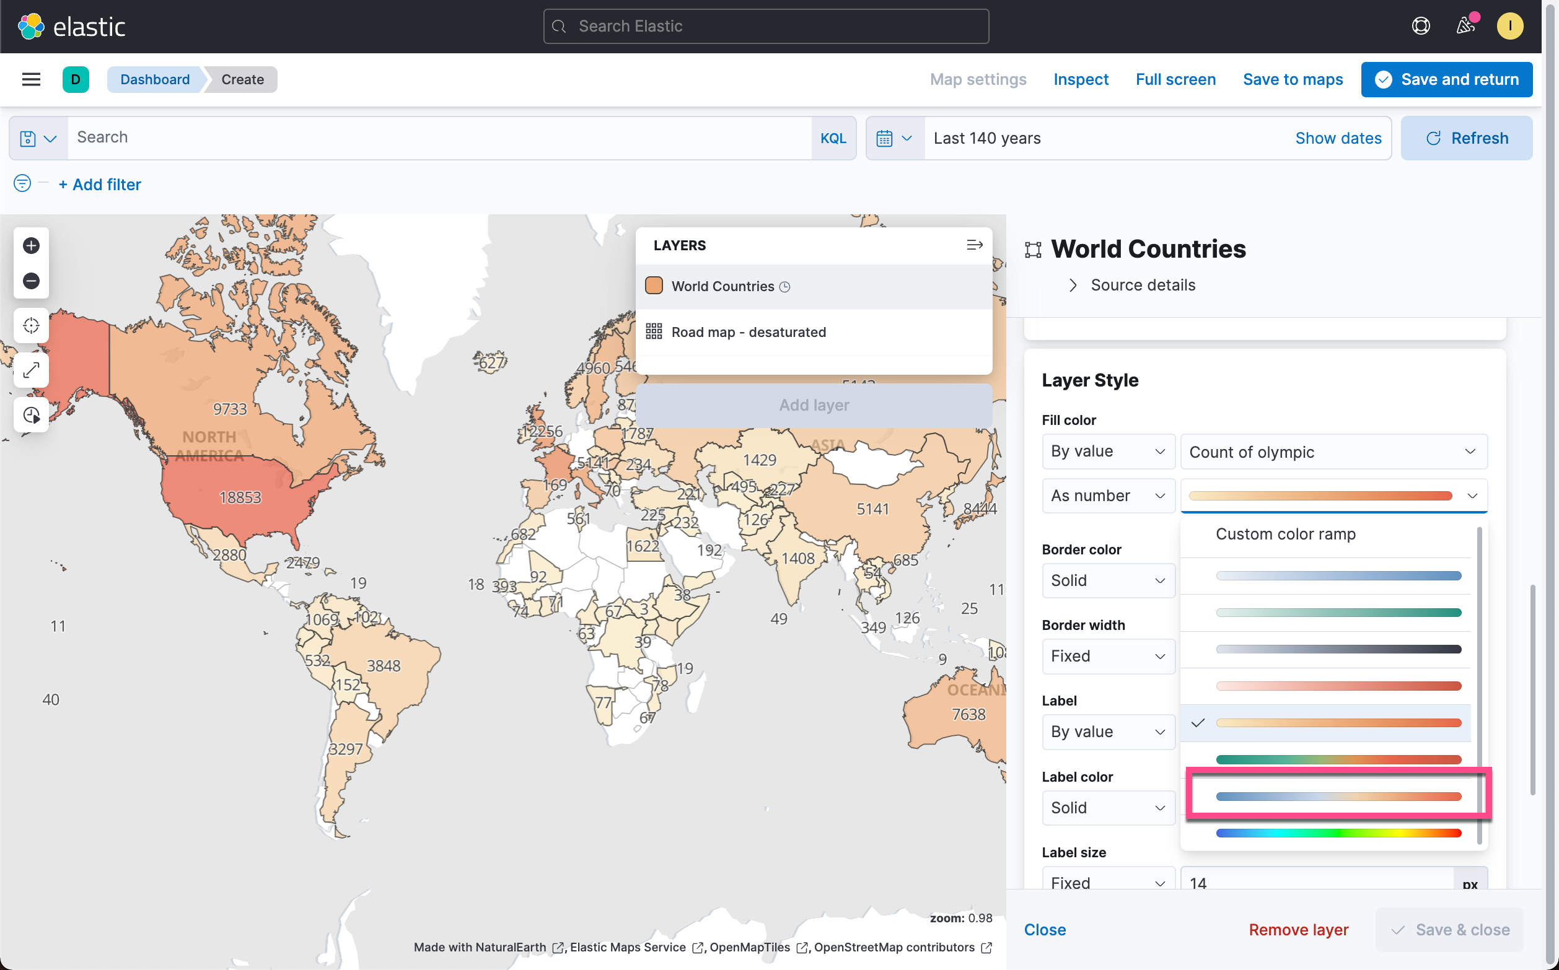Open the saved query menu
The height and width of the screenshot is (970, 1559).
(38, 139)
